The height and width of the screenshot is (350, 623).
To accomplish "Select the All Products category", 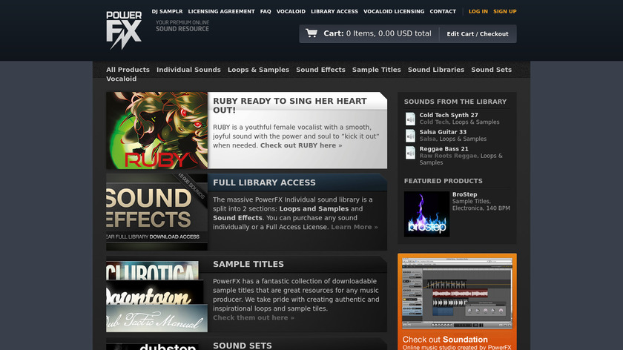I will click(128, 70).
